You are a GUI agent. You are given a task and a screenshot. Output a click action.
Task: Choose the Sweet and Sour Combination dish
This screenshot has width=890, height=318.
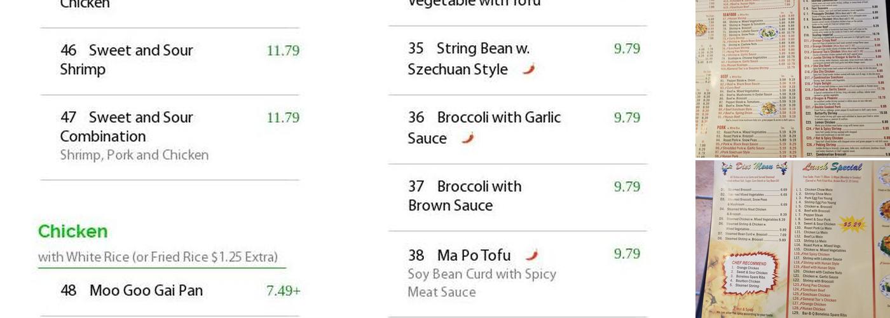[127, 127]
